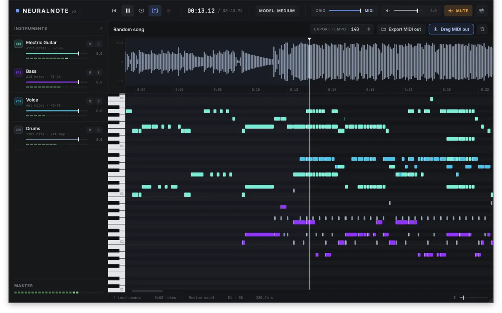Viewport: 502px width, 313px height.
Task: Click the DRM Drums instrument badge
Action: [18, 130]
